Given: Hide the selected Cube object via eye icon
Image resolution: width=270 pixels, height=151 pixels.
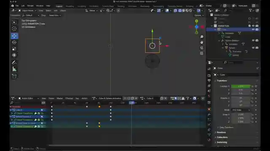Looking at the screenshot, I should tap(253, 29).
